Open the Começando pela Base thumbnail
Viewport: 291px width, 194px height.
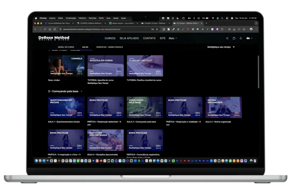click(145, 107)
